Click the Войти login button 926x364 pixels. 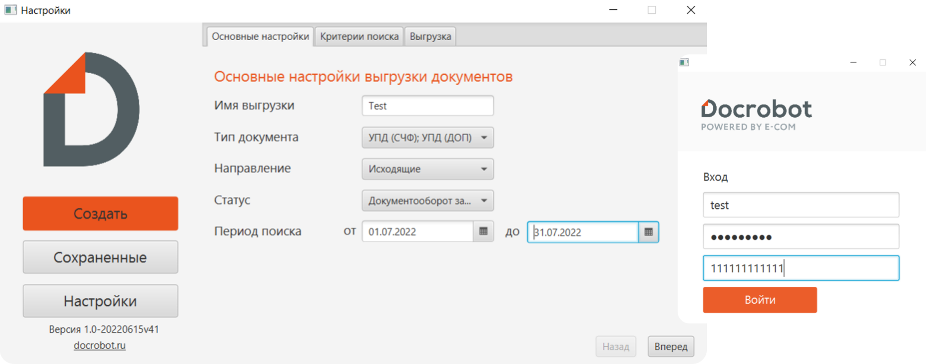click(759, 300)
